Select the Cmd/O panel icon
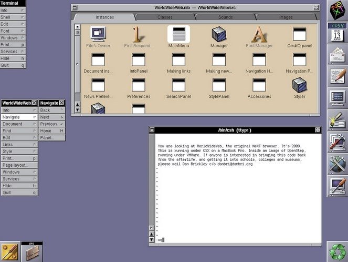The image size is (348, 262). 300,34
